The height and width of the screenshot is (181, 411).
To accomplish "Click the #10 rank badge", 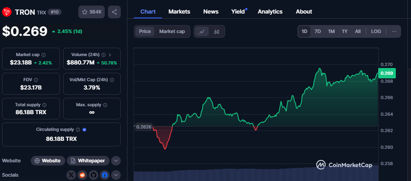I will click(x=54, y=12).
